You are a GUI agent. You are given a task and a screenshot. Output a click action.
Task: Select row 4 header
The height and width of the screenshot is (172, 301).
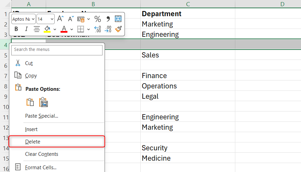pos(6,45)
